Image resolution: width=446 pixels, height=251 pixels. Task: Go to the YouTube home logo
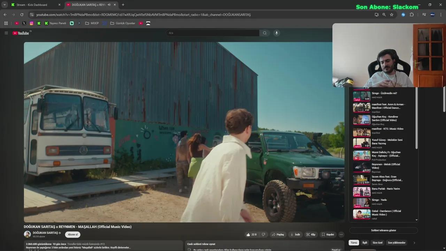click(x=21, y=33)
